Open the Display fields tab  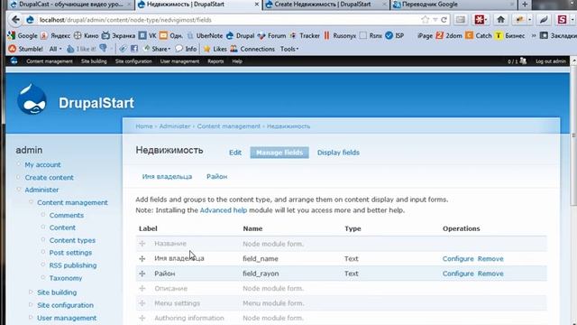pos(338,153)
